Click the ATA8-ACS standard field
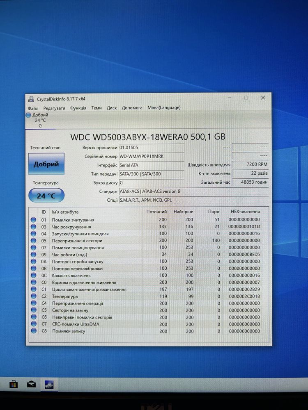This screenshot has height=410, width=308. click(193, 191)
